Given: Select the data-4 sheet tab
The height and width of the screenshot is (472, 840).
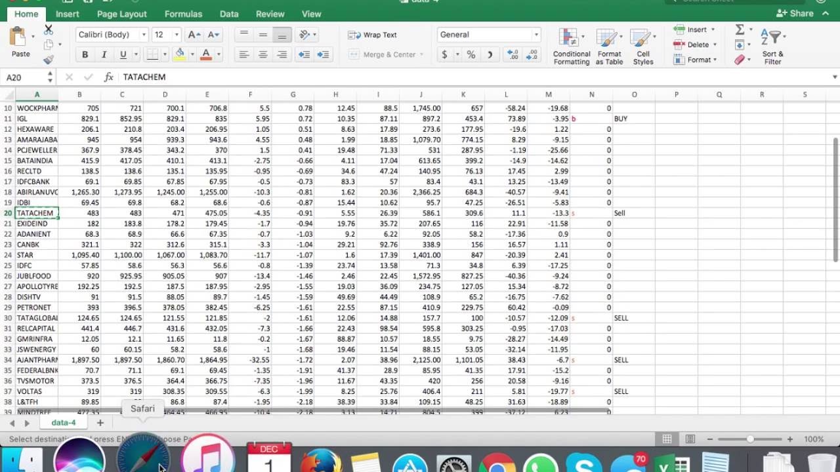Looking at the screenshot, I should (64, 423).
